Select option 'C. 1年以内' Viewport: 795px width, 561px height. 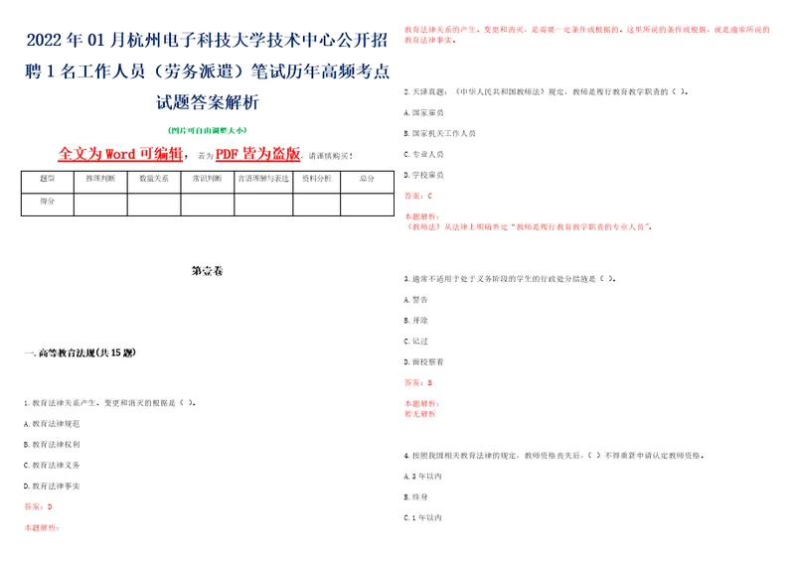[x=422, y=518]
